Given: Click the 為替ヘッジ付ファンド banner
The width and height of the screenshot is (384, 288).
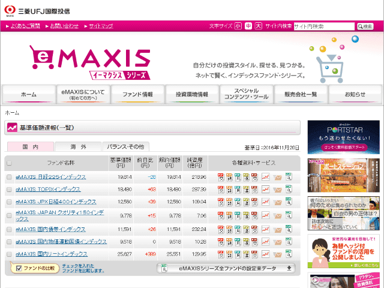Looking at the screenshot, I should tap(344, 251).
